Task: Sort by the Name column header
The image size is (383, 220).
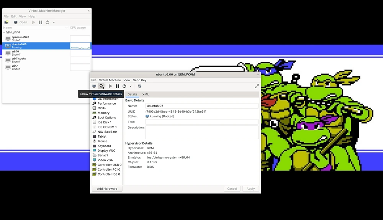Action: (35, 28)
